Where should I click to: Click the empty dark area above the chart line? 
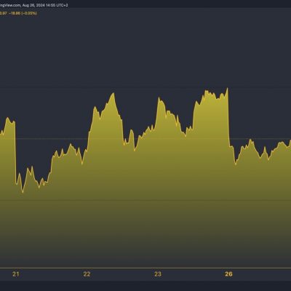[x=145, y=49]
